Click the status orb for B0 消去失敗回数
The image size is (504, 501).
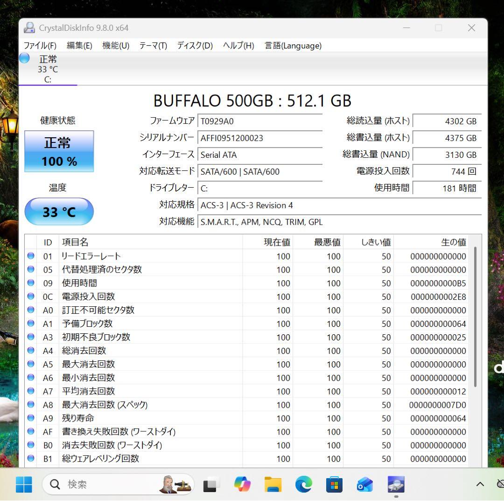tap(31, 445)
